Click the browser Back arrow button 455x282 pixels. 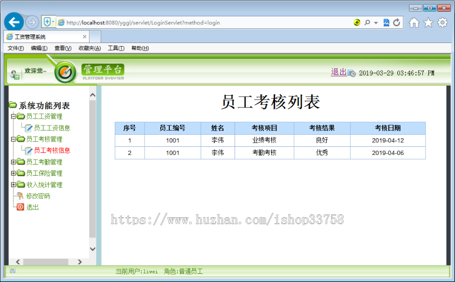coord(14,22)
